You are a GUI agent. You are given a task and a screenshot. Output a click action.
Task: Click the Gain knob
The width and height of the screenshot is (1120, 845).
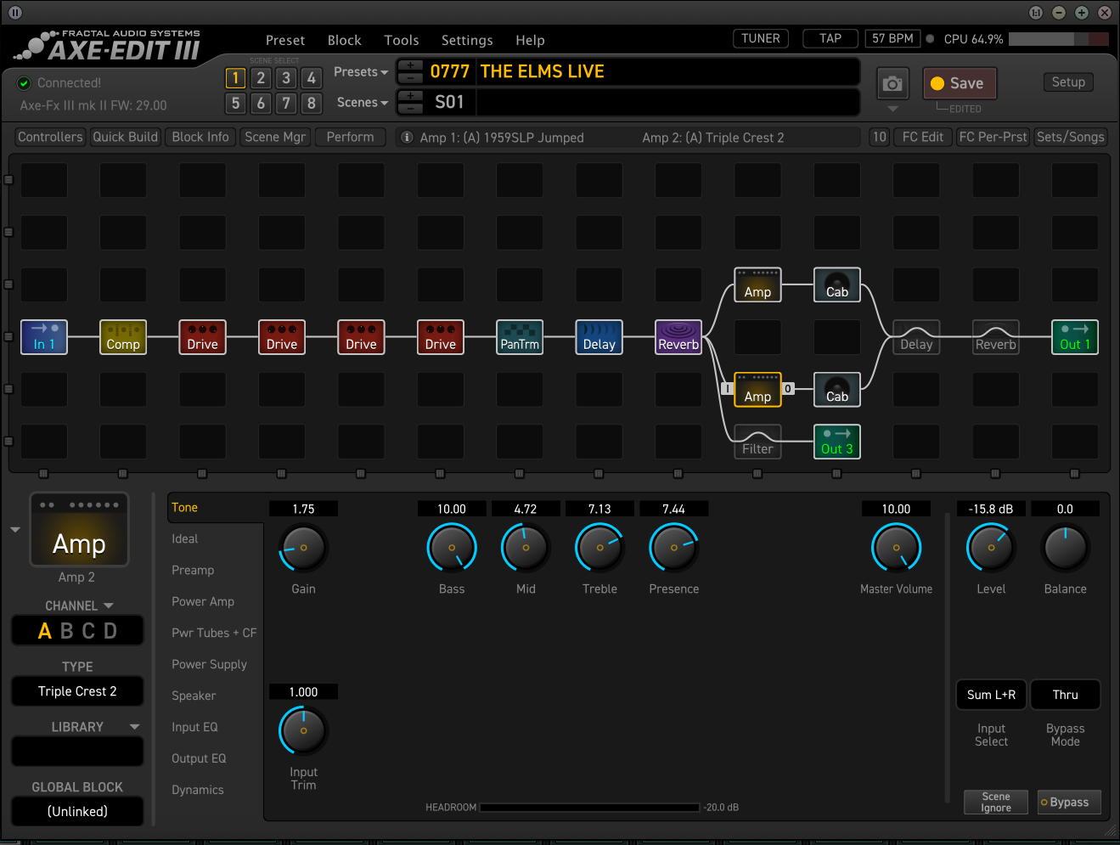pyautogui.click(x=303, y=548)
